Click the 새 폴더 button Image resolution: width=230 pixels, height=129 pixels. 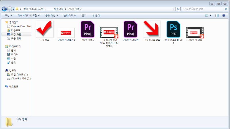click(x=96, y=15)
